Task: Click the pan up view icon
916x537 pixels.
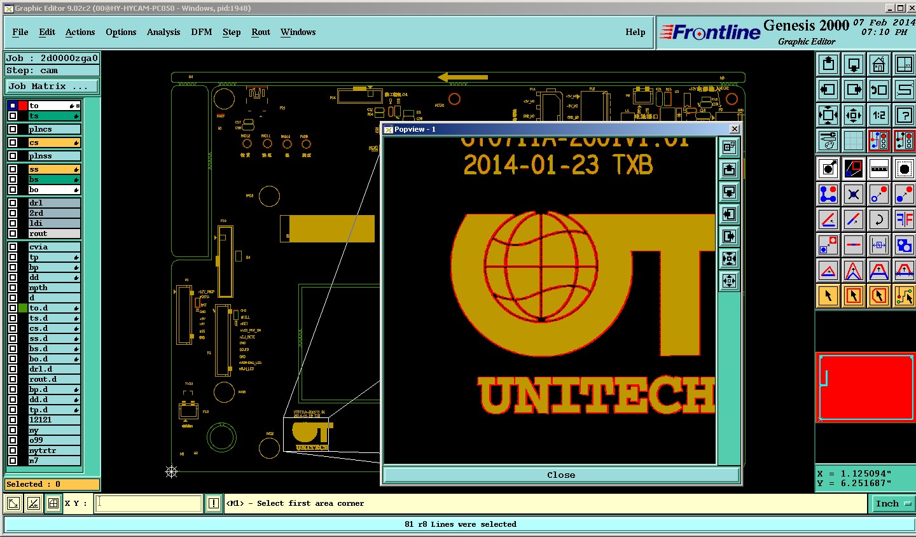Action: pos(828,64)
